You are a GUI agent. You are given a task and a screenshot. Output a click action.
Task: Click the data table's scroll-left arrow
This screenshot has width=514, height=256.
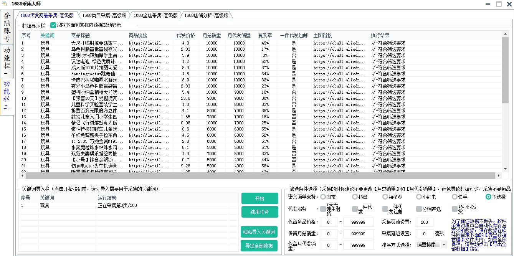(x=23, y=175)
